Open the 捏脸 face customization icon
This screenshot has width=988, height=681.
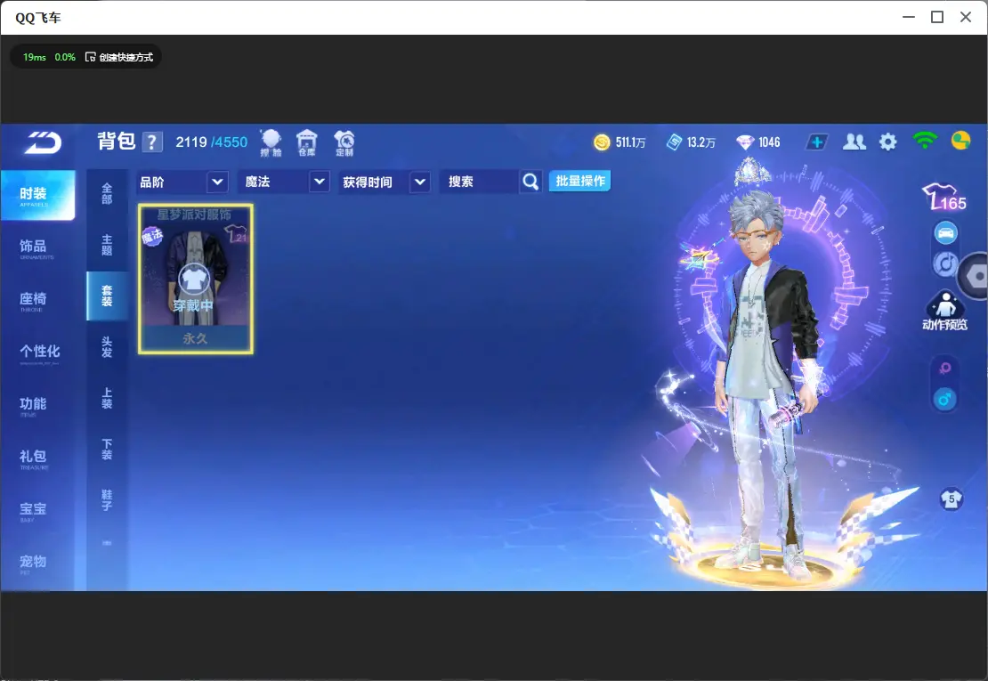pos(271,142)
